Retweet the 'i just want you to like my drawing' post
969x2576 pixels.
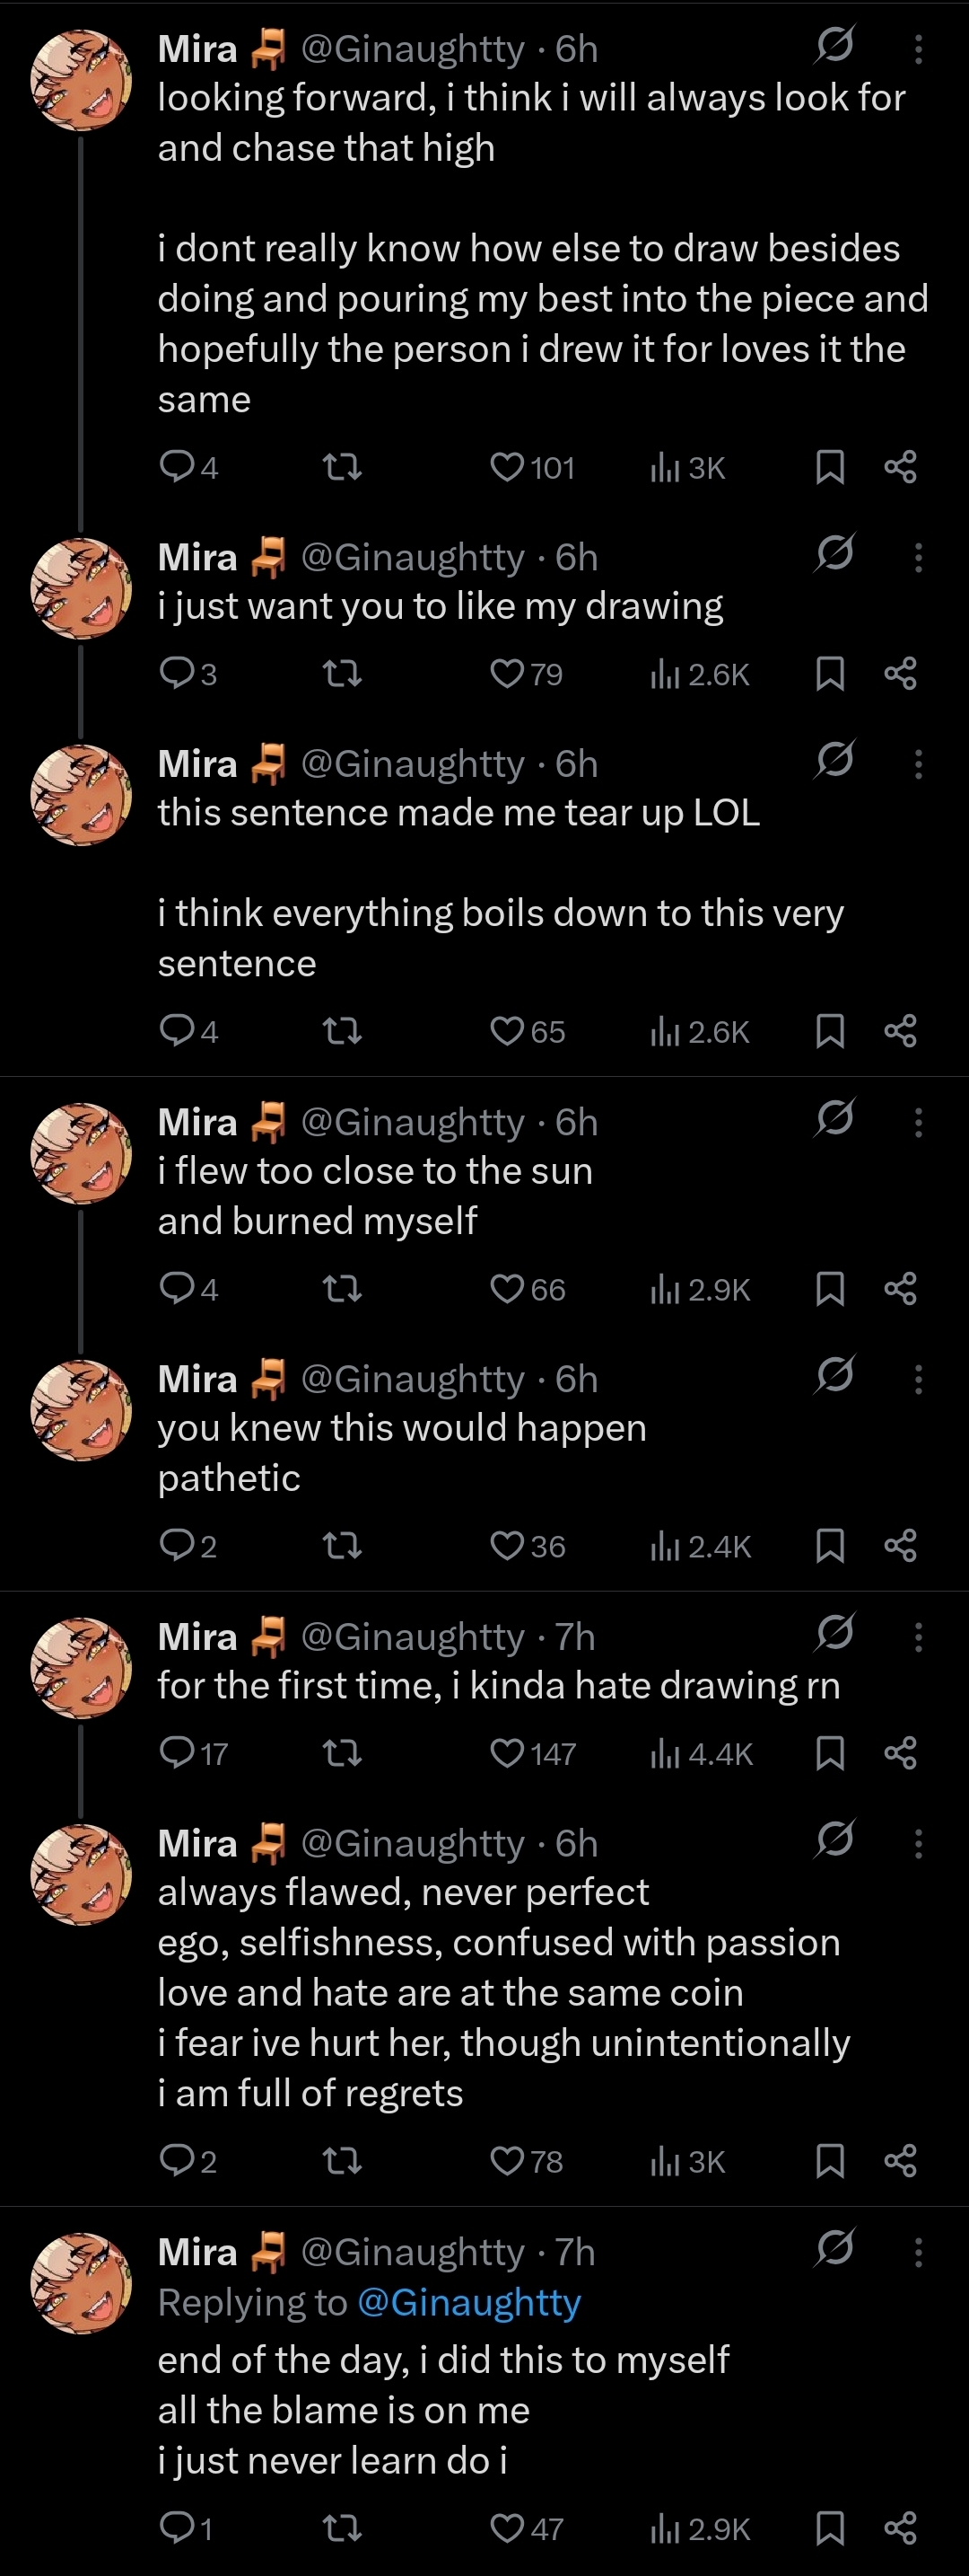tap(343, 675)
